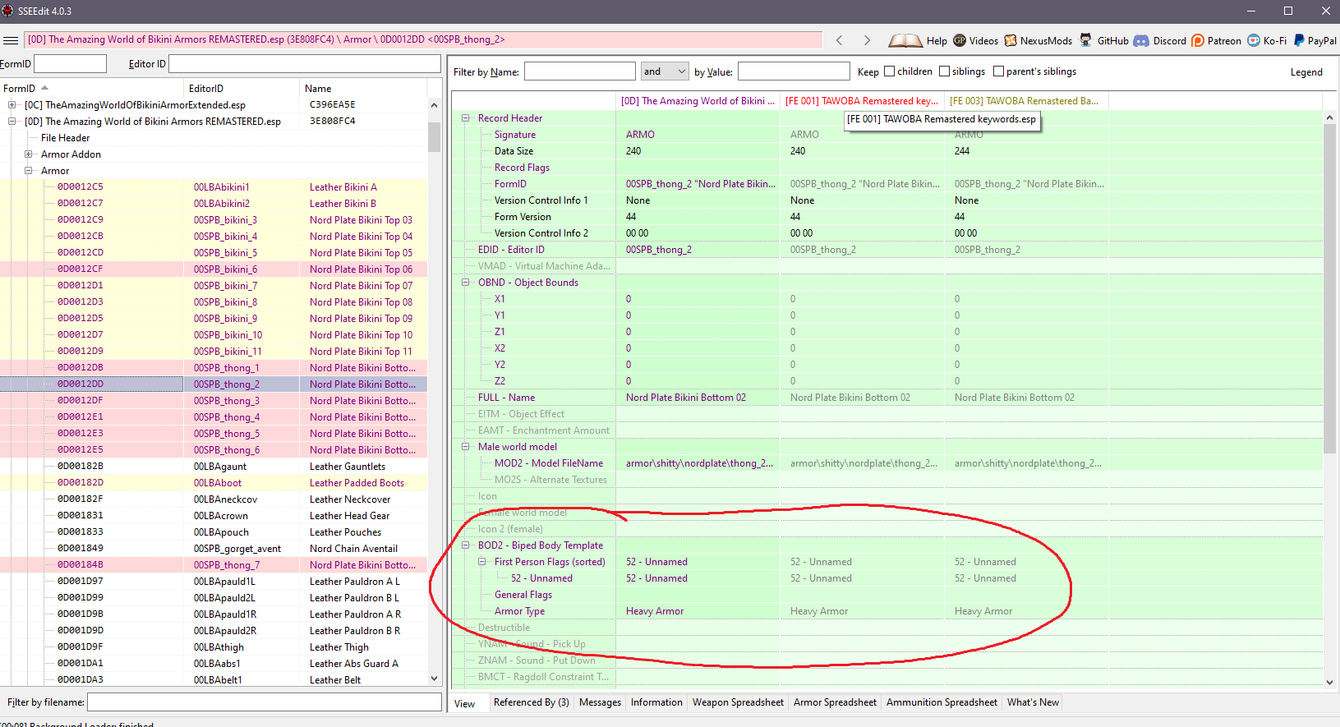Go forward with the right navigation arrow

pyautogui.click(x=867, y=40)
